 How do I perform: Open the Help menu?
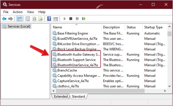(x=42, y=12)
